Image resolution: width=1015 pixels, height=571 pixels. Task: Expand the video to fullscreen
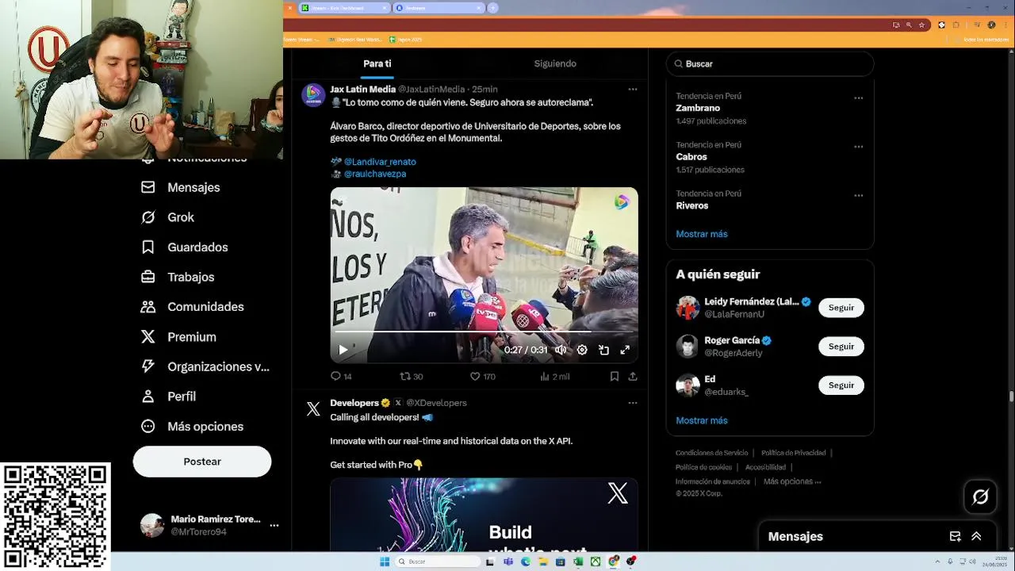(x=625, y=350)
